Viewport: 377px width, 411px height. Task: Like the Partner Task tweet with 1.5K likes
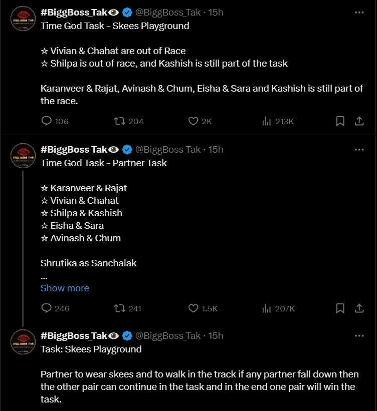point(203,308)
